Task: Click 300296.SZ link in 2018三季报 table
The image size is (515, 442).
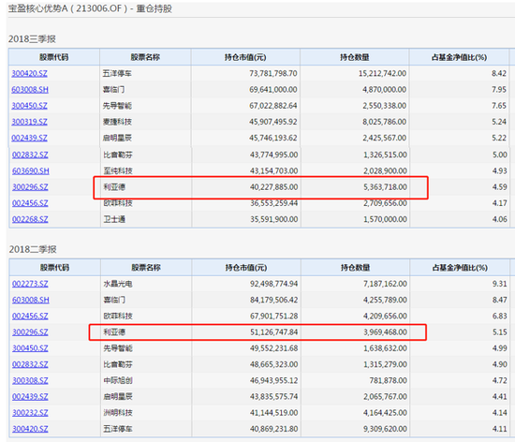Action: 30,187
